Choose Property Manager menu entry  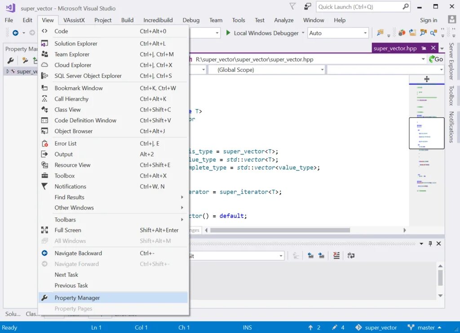pyautogui.click(x=113, y=297)
